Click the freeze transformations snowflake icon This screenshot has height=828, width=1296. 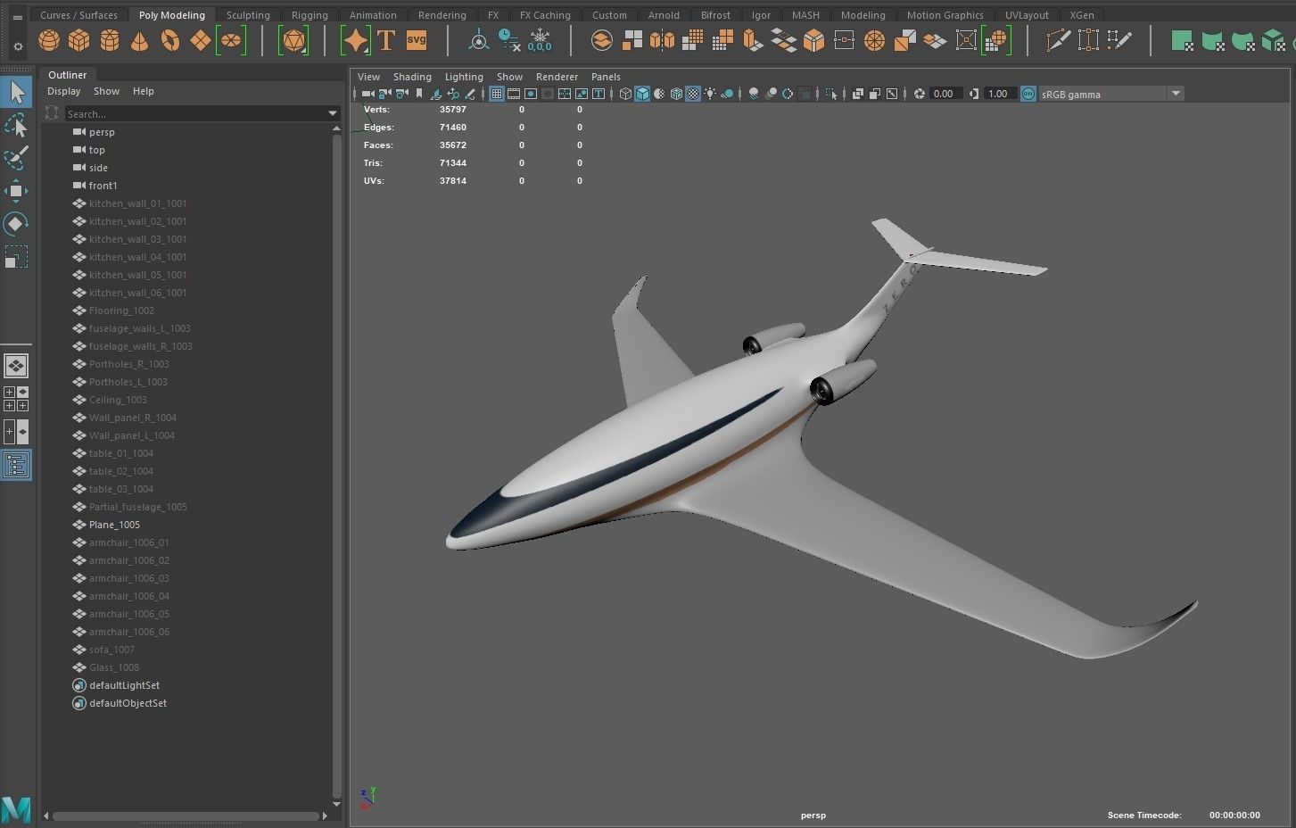tap(540, 41)
